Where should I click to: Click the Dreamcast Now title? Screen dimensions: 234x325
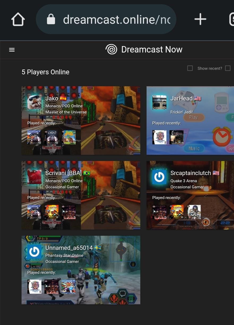point(152,49)
